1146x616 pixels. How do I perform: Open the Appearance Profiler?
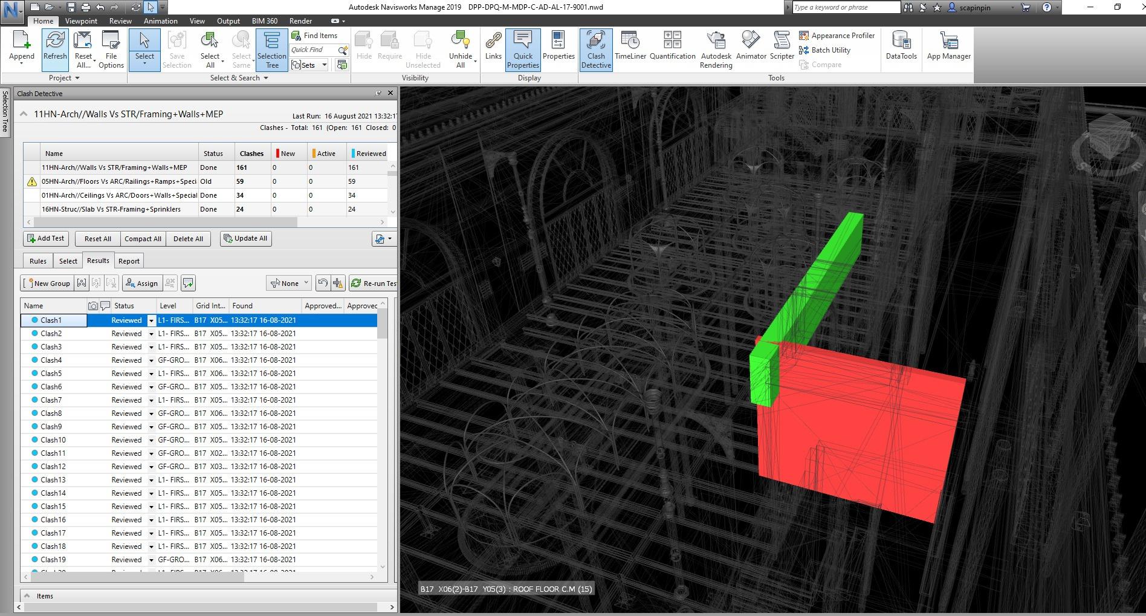837,36
